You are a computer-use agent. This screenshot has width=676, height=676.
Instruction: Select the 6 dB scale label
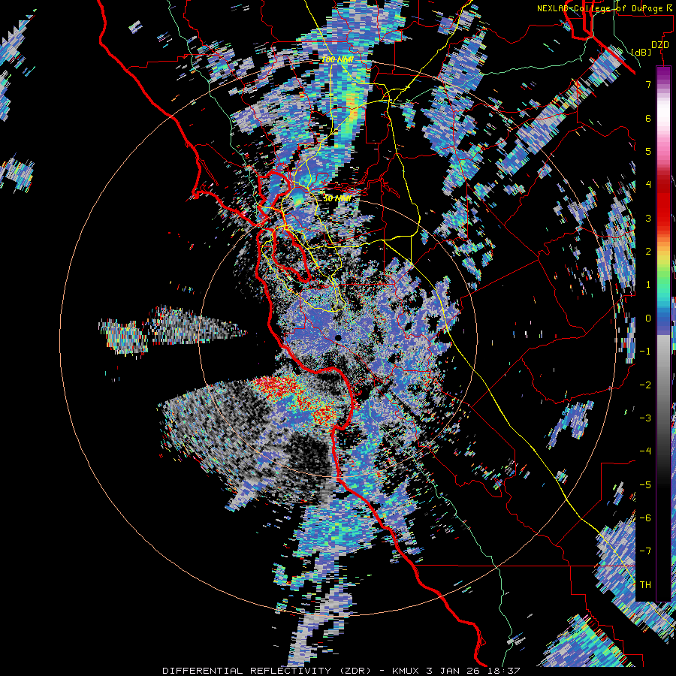coord(648,118)
